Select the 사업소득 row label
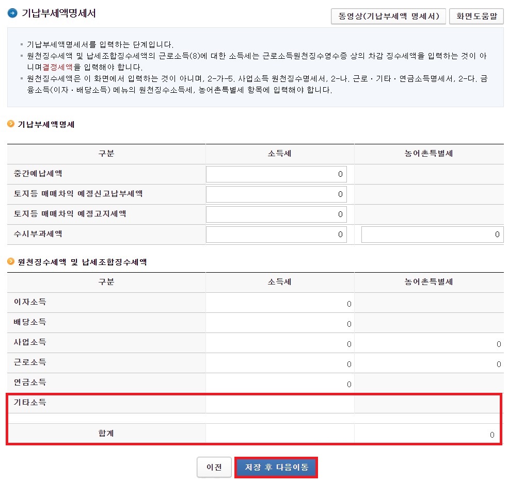Image resolution: width=508 pixels, height=483 pixels. (x=30, y=342)
